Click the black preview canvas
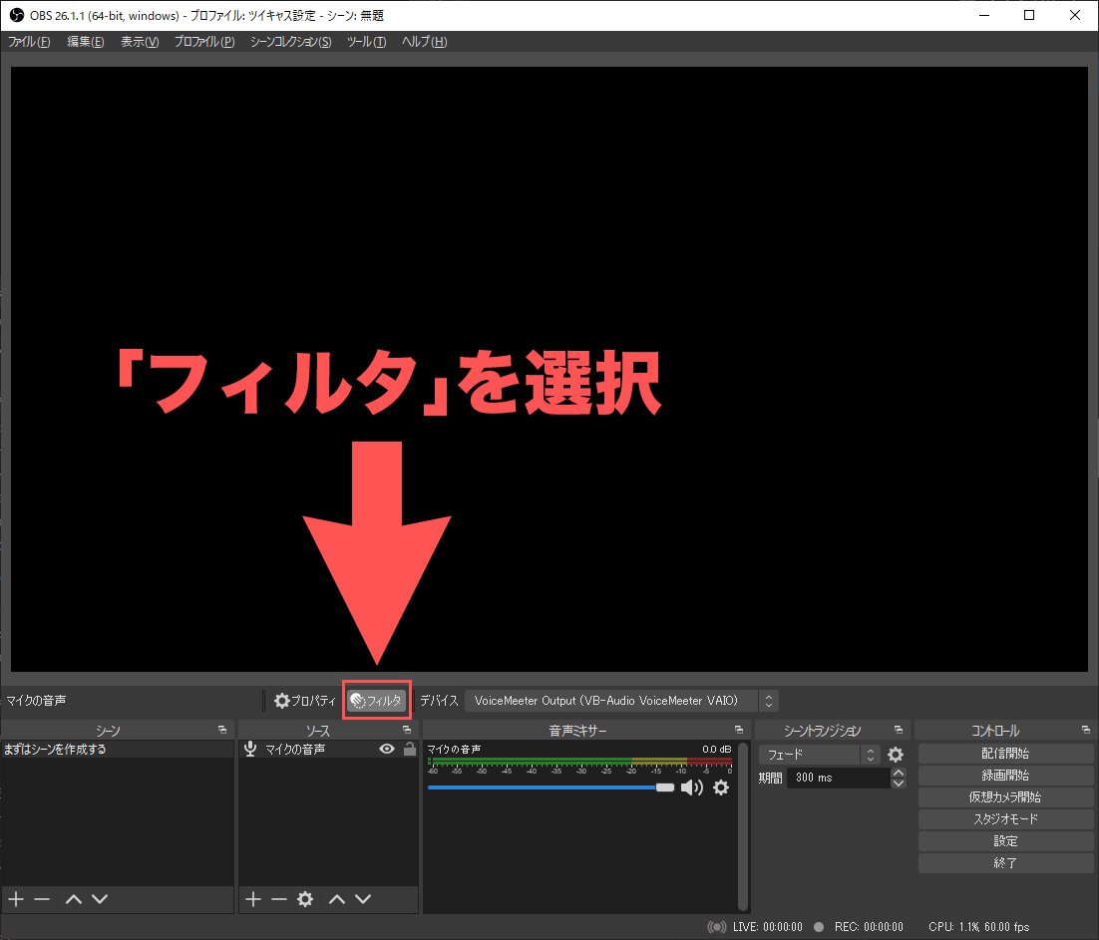 (549, 369)
